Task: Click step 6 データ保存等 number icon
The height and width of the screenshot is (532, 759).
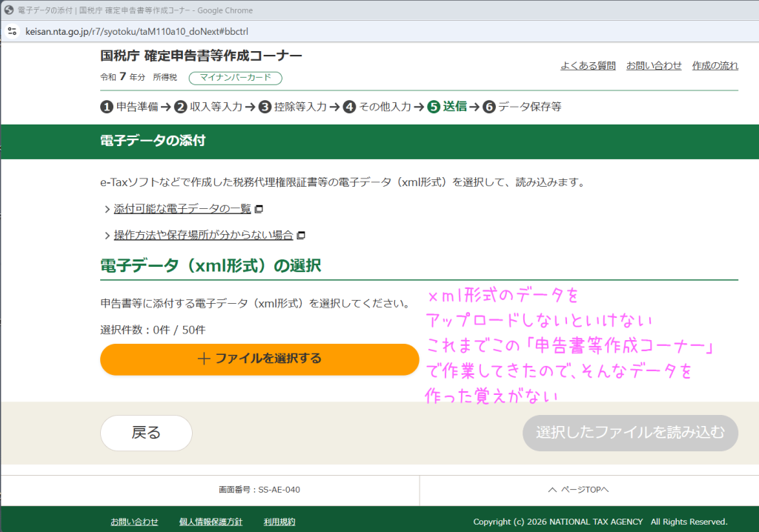Action: click(488, 107)
